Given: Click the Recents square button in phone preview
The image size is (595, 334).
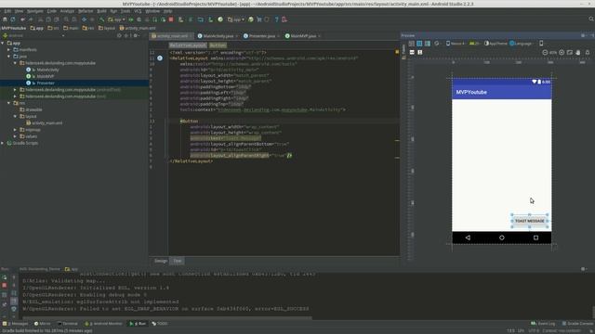Looking at the screenshot, I should coord(535,238).
